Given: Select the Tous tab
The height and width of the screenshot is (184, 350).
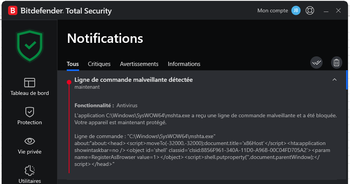Looking at the screenshot, I should pyautogui.click(x=73, y=64).
